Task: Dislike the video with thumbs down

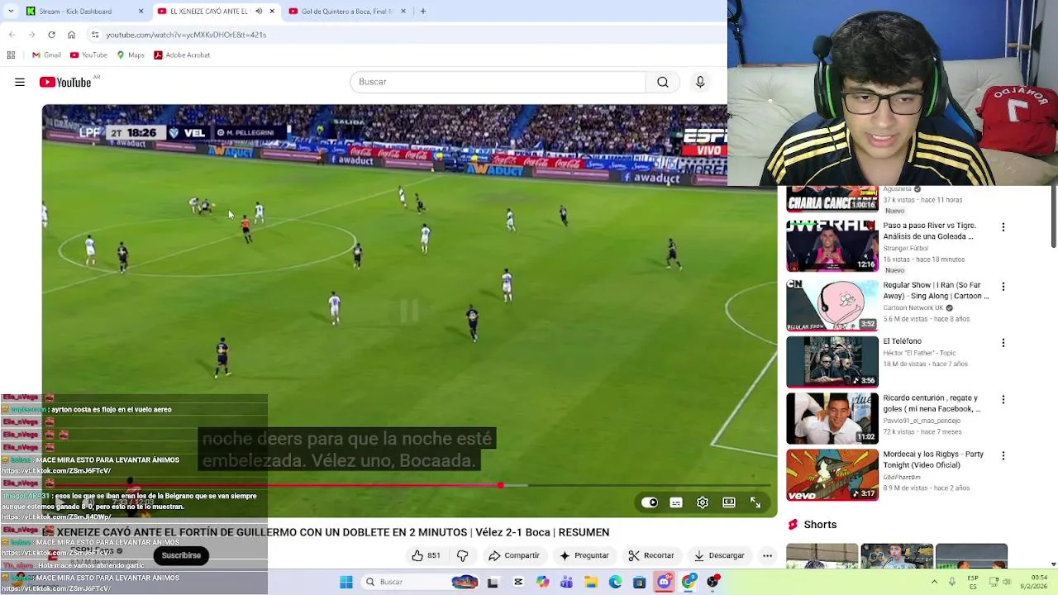Action: (463, 555)
